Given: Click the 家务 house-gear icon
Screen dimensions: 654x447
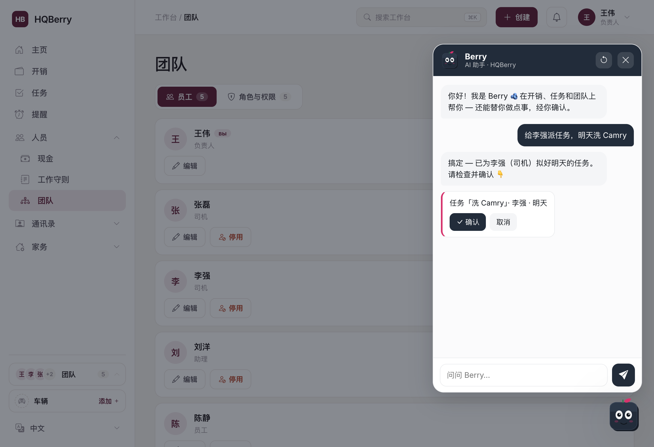Looking at the screenshot, I should tap(20, 247).
